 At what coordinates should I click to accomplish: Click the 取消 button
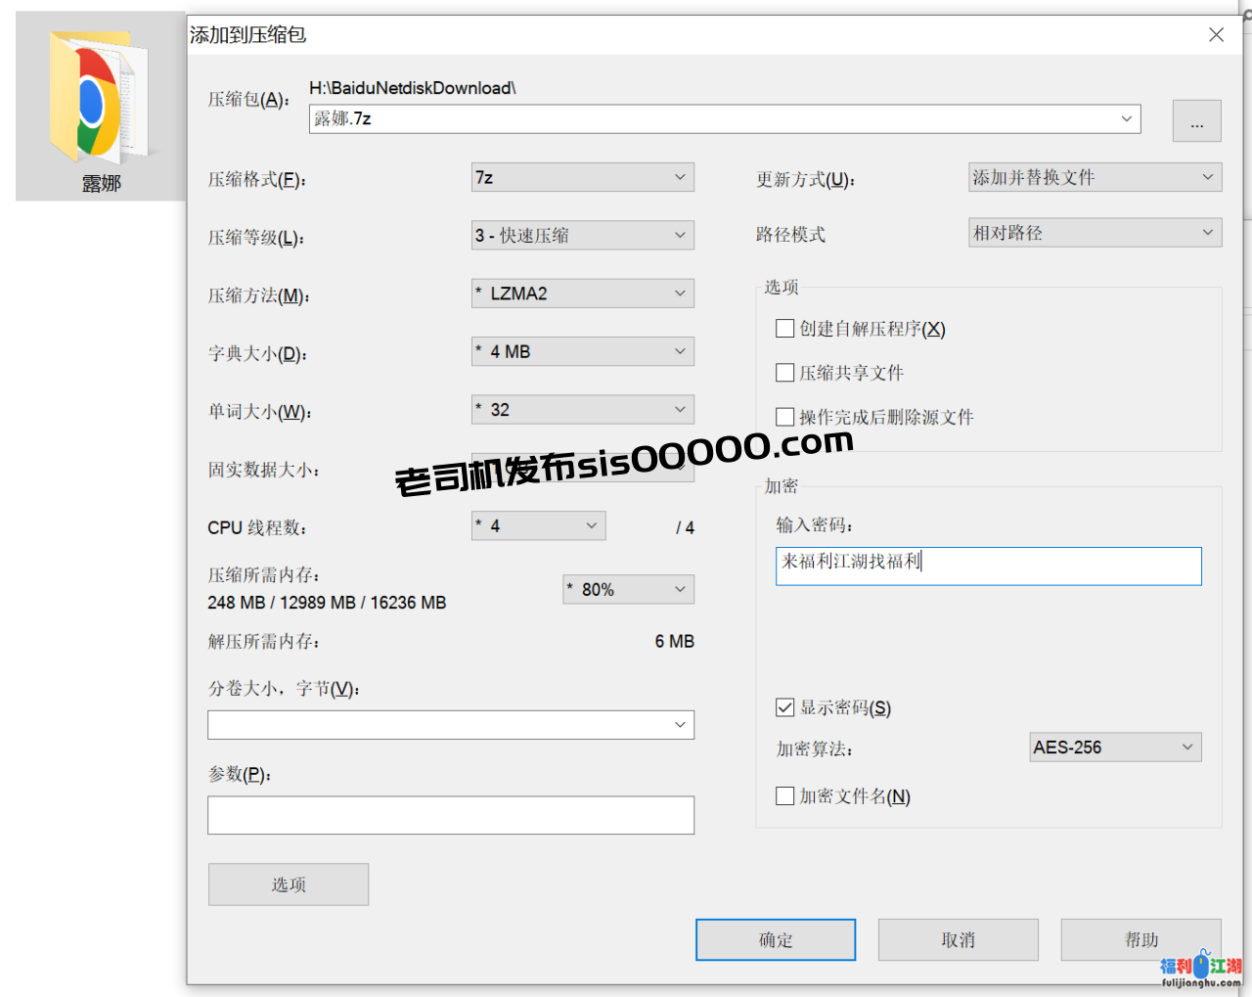coord(958,940)
